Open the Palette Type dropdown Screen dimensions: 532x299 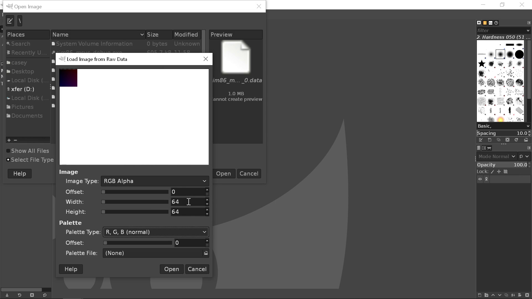pos(155,232)
